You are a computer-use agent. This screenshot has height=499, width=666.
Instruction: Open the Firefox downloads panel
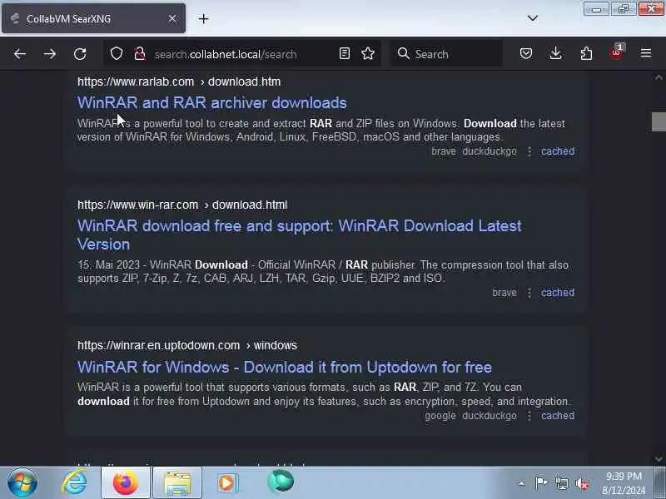coord(555,53)
